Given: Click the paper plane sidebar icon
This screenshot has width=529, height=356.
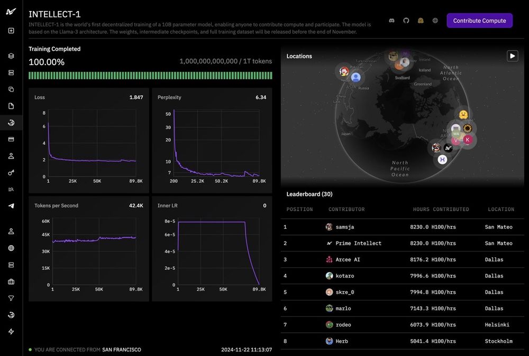Looking at the screenshot, I should (x=11, y=206).
